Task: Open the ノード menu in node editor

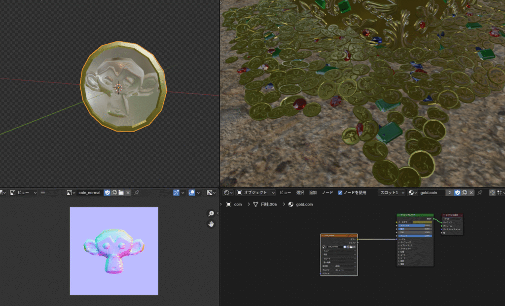Action: point(327,193)
